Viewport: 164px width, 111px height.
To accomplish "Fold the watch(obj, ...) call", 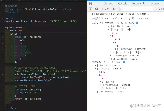I will pos(3,74).
